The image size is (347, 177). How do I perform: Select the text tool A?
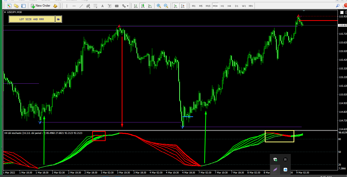click(x=103, y=6)
